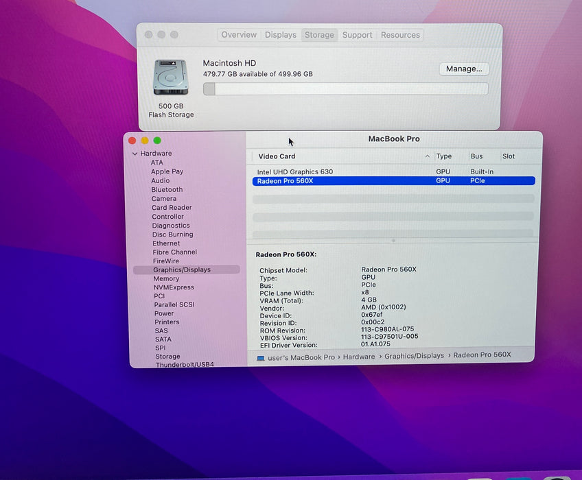Open the Displays tab
The height and width of the screenshot is (480, 582).
[x=280, y=35]
